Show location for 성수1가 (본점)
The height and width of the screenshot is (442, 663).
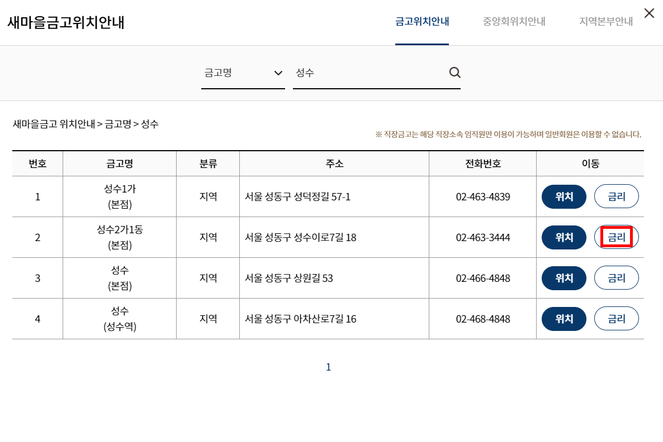click(x=564, y=197)
